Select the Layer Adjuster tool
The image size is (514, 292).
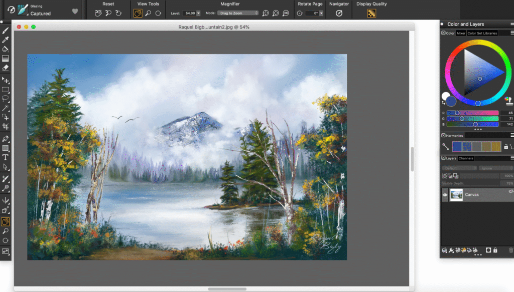click(x=5, y=80)
